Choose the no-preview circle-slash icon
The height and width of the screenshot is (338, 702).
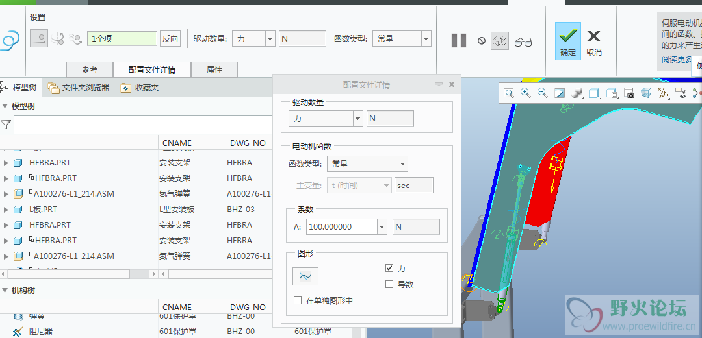(x=481, y=41)
